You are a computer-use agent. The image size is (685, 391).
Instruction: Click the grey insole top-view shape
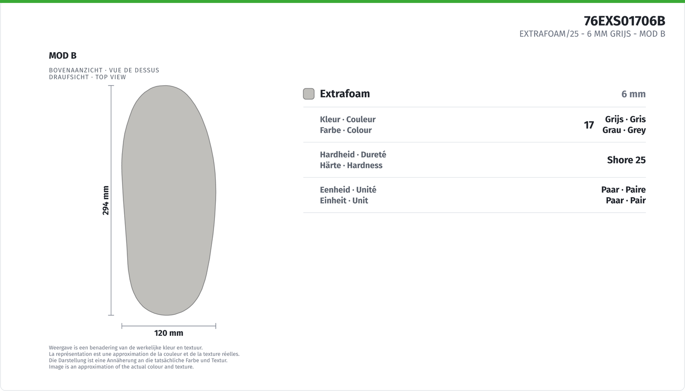tap(169, 200)
